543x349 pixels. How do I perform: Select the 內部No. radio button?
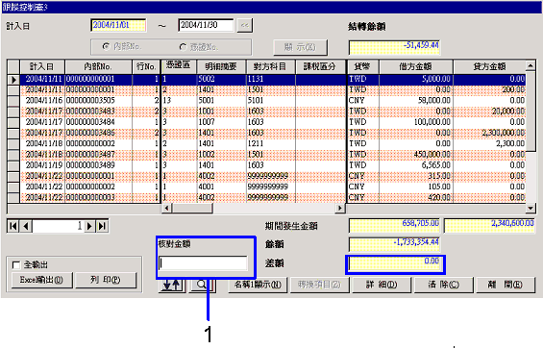(x=106, y=46)
